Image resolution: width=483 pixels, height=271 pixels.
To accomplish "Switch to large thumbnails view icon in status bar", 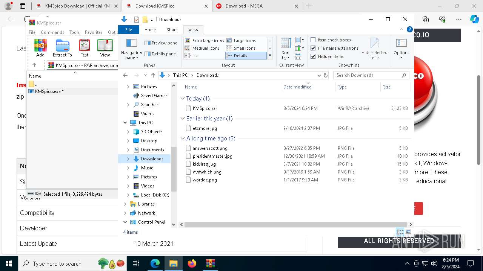I will click(408, 232).
